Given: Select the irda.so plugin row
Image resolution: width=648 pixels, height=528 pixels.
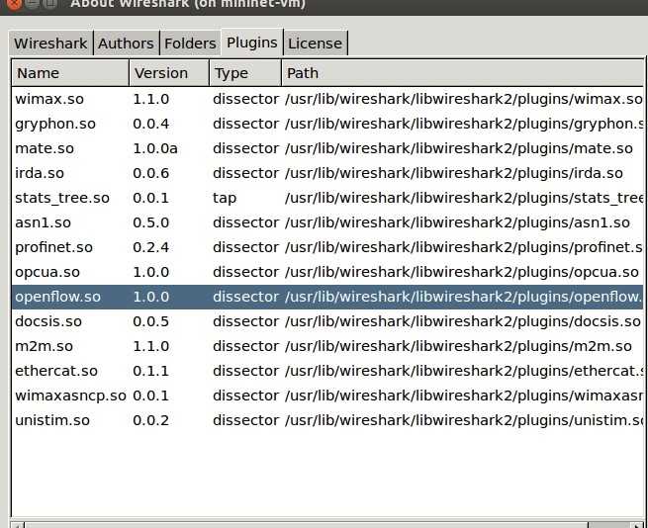Looking at the screenshot, I should pos(327,173).
